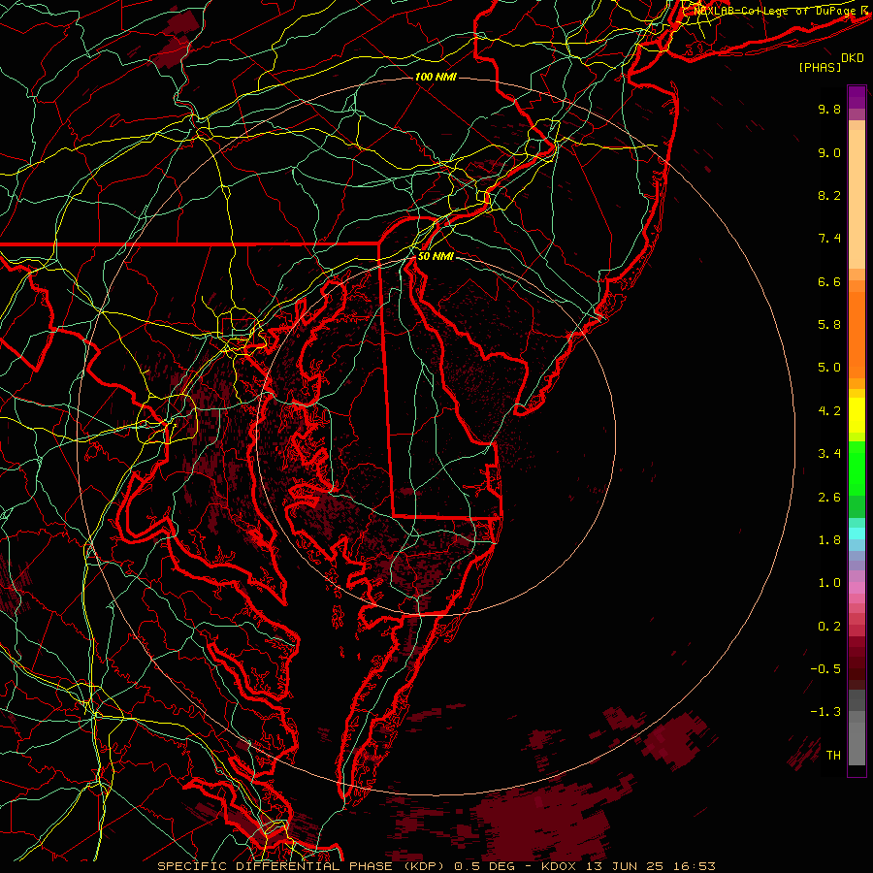Click the 1.0 value on the scale
Viewport: 873px width, 873px height.
pos(829,583)
